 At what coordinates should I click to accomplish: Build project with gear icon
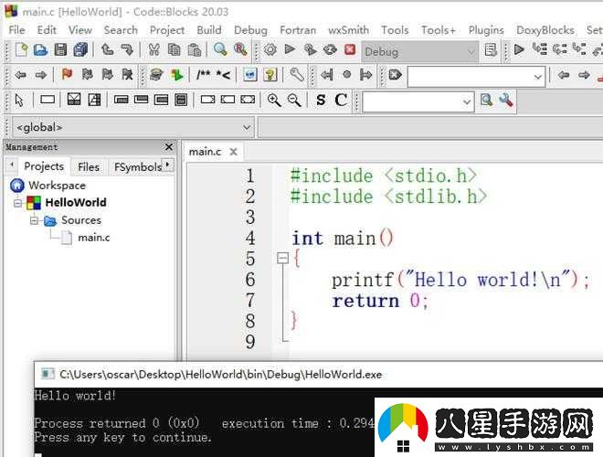coord(270,50)
